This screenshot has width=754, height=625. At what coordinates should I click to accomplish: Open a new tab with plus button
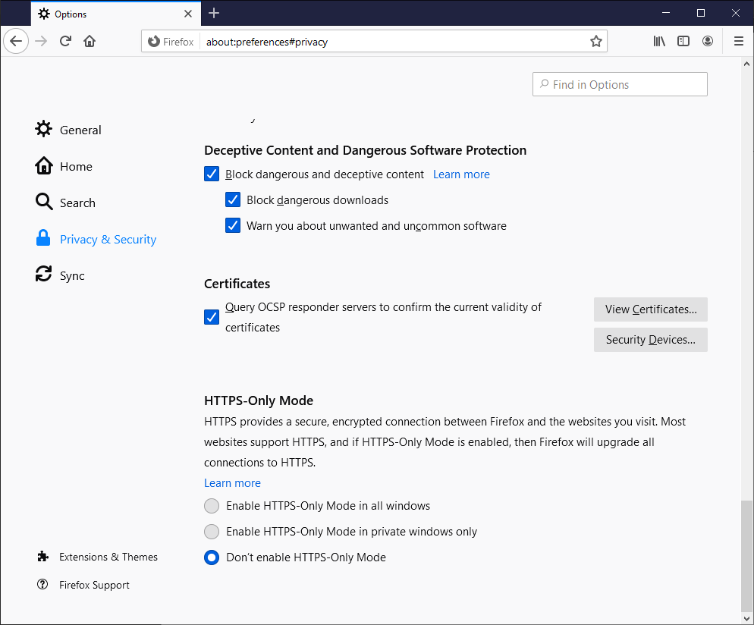coord(214,13)
